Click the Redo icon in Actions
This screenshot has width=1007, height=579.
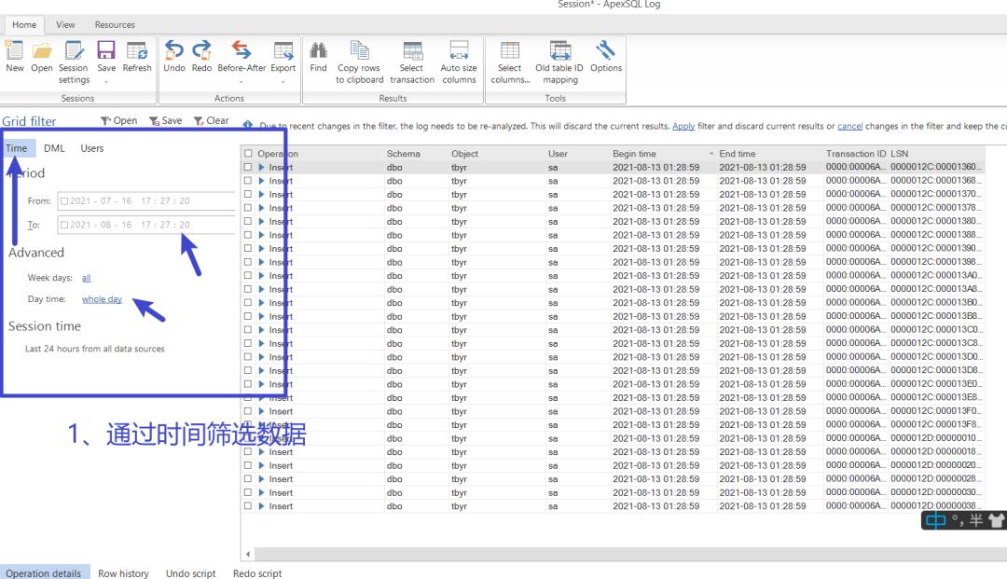(x=201, y=53)
